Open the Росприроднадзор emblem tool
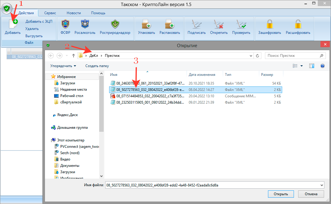331x204 pixels. point(115,24)
